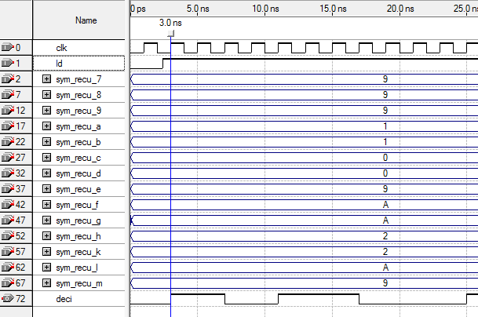
Task: Select the output pin icon for deci
Action: click(9, 299)
